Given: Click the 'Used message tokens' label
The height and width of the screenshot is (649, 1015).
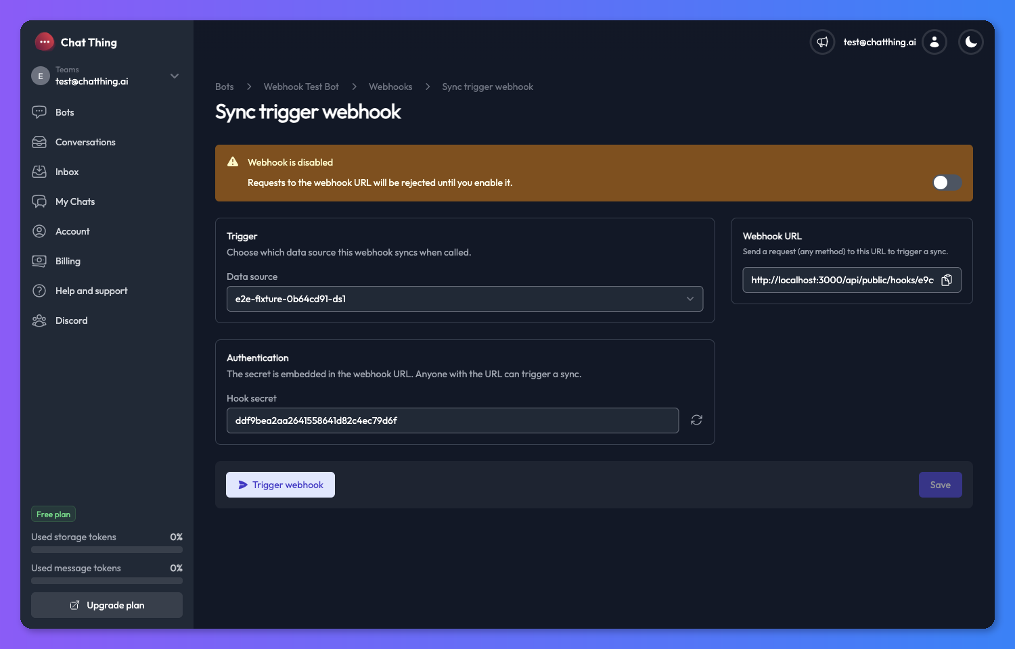Looking at the screenshot, I should (76, 568).
